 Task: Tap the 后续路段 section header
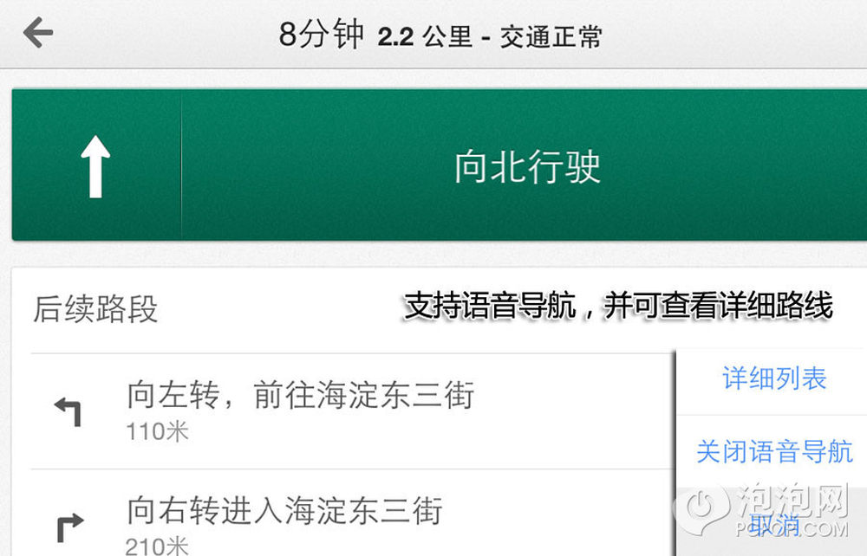pyautogui.click(x=95, y=308)
